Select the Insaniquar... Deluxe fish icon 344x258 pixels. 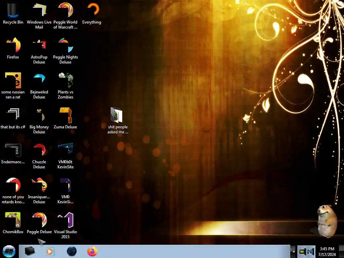tap(39, 190)
